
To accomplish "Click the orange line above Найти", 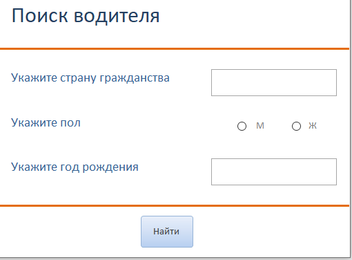I will tap(175, 205).
